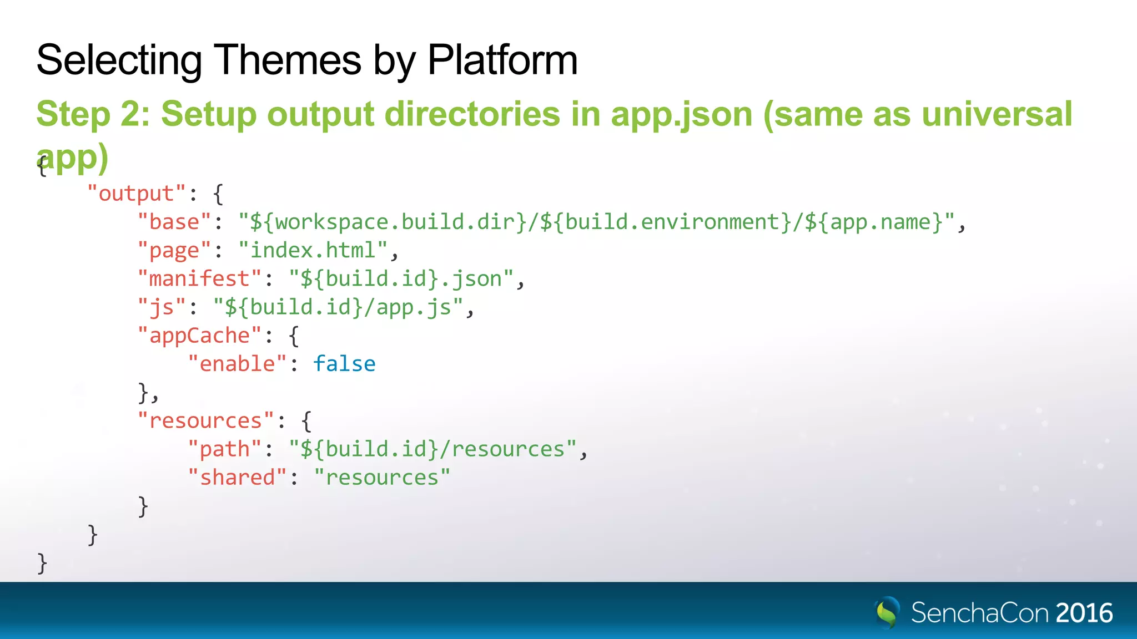This screenshot has width=1137, height=639.
Task: Click the "base" key in code
Action: point(174,222)
